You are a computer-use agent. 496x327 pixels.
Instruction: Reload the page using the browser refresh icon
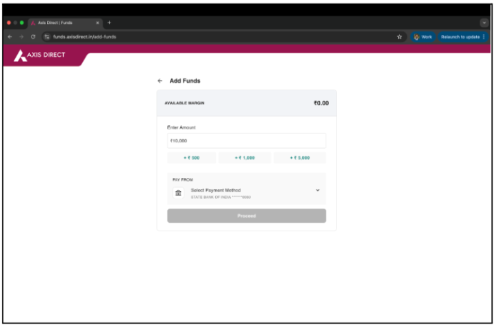click(x=33, y=36)
